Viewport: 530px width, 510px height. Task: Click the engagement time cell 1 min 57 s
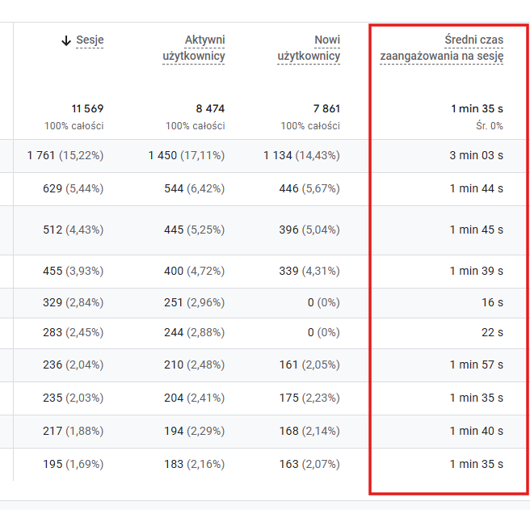477,365
